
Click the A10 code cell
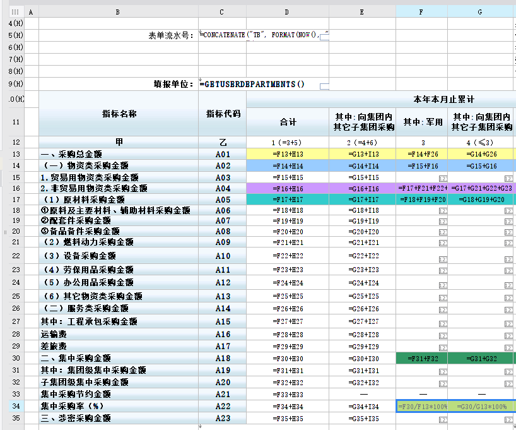point(223,256)
